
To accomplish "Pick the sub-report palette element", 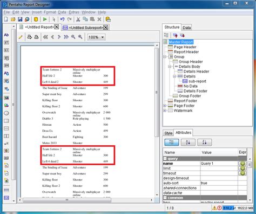I will tap(6, 198).
